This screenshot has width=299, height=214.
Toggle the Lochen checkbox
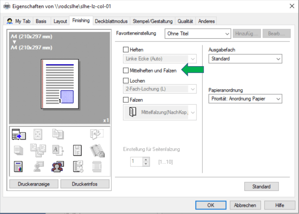pyautogui.click(x=126, y=81)
